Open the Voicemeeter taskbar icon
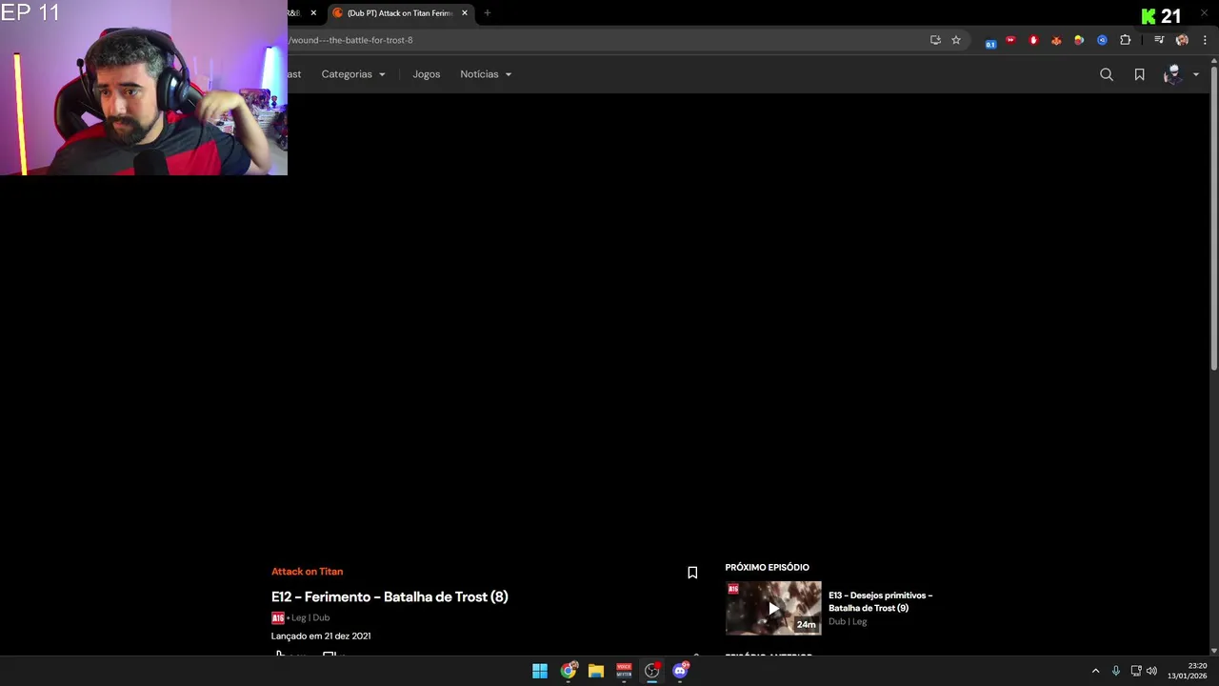 point(624,671)
